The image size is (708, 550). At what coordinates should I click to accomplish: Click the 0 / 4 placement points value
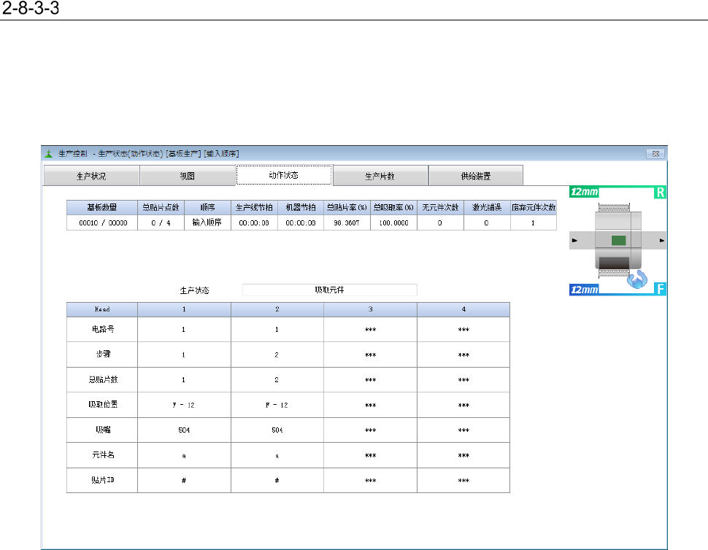[x=161, y=223]
